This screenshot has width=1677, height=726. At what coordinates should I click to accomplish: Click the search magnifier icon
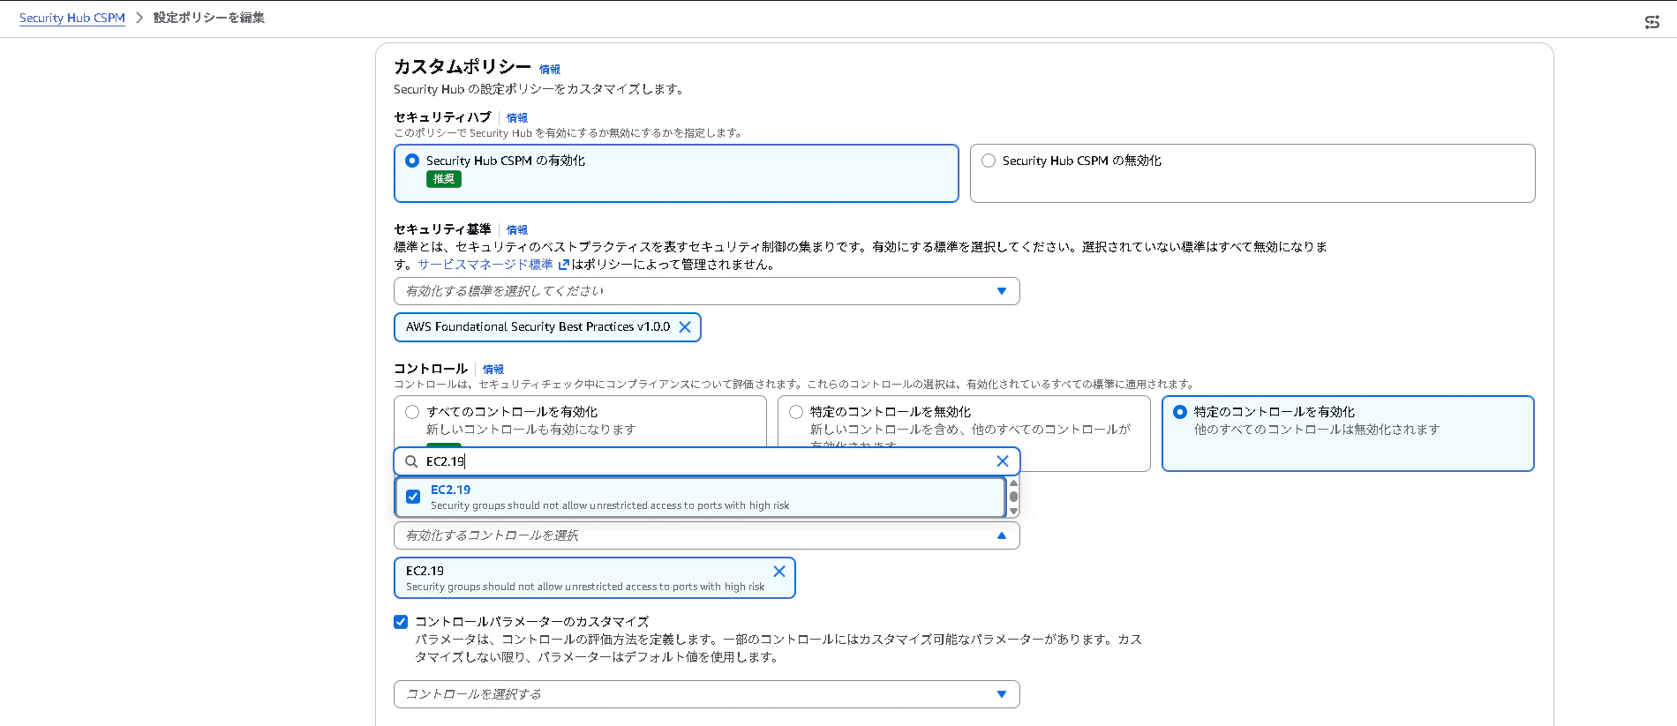(411, 461)
